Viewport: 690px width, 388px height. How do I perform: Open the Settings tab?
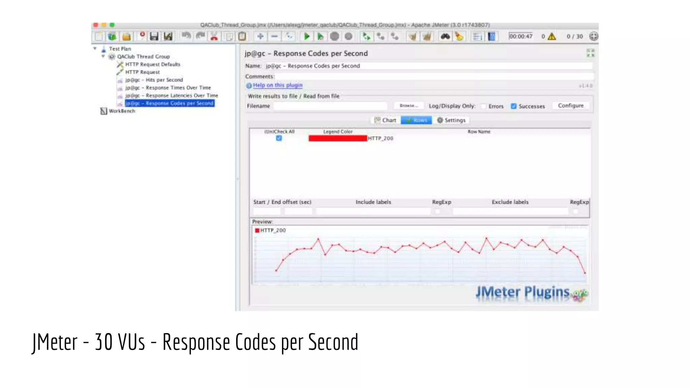(451, 120)
